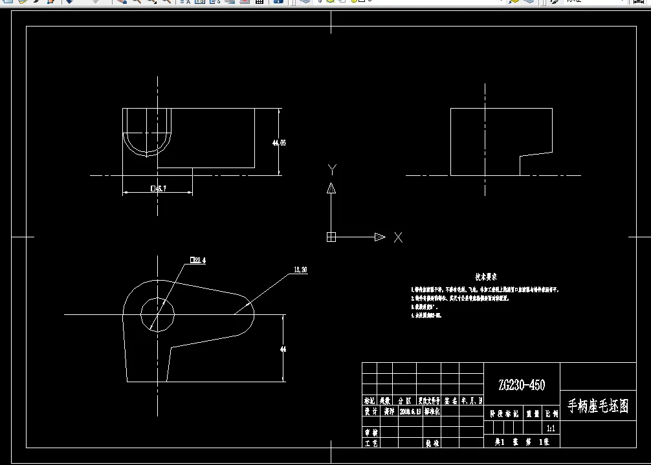Click the 重量 title block cell

coord(533,413)
